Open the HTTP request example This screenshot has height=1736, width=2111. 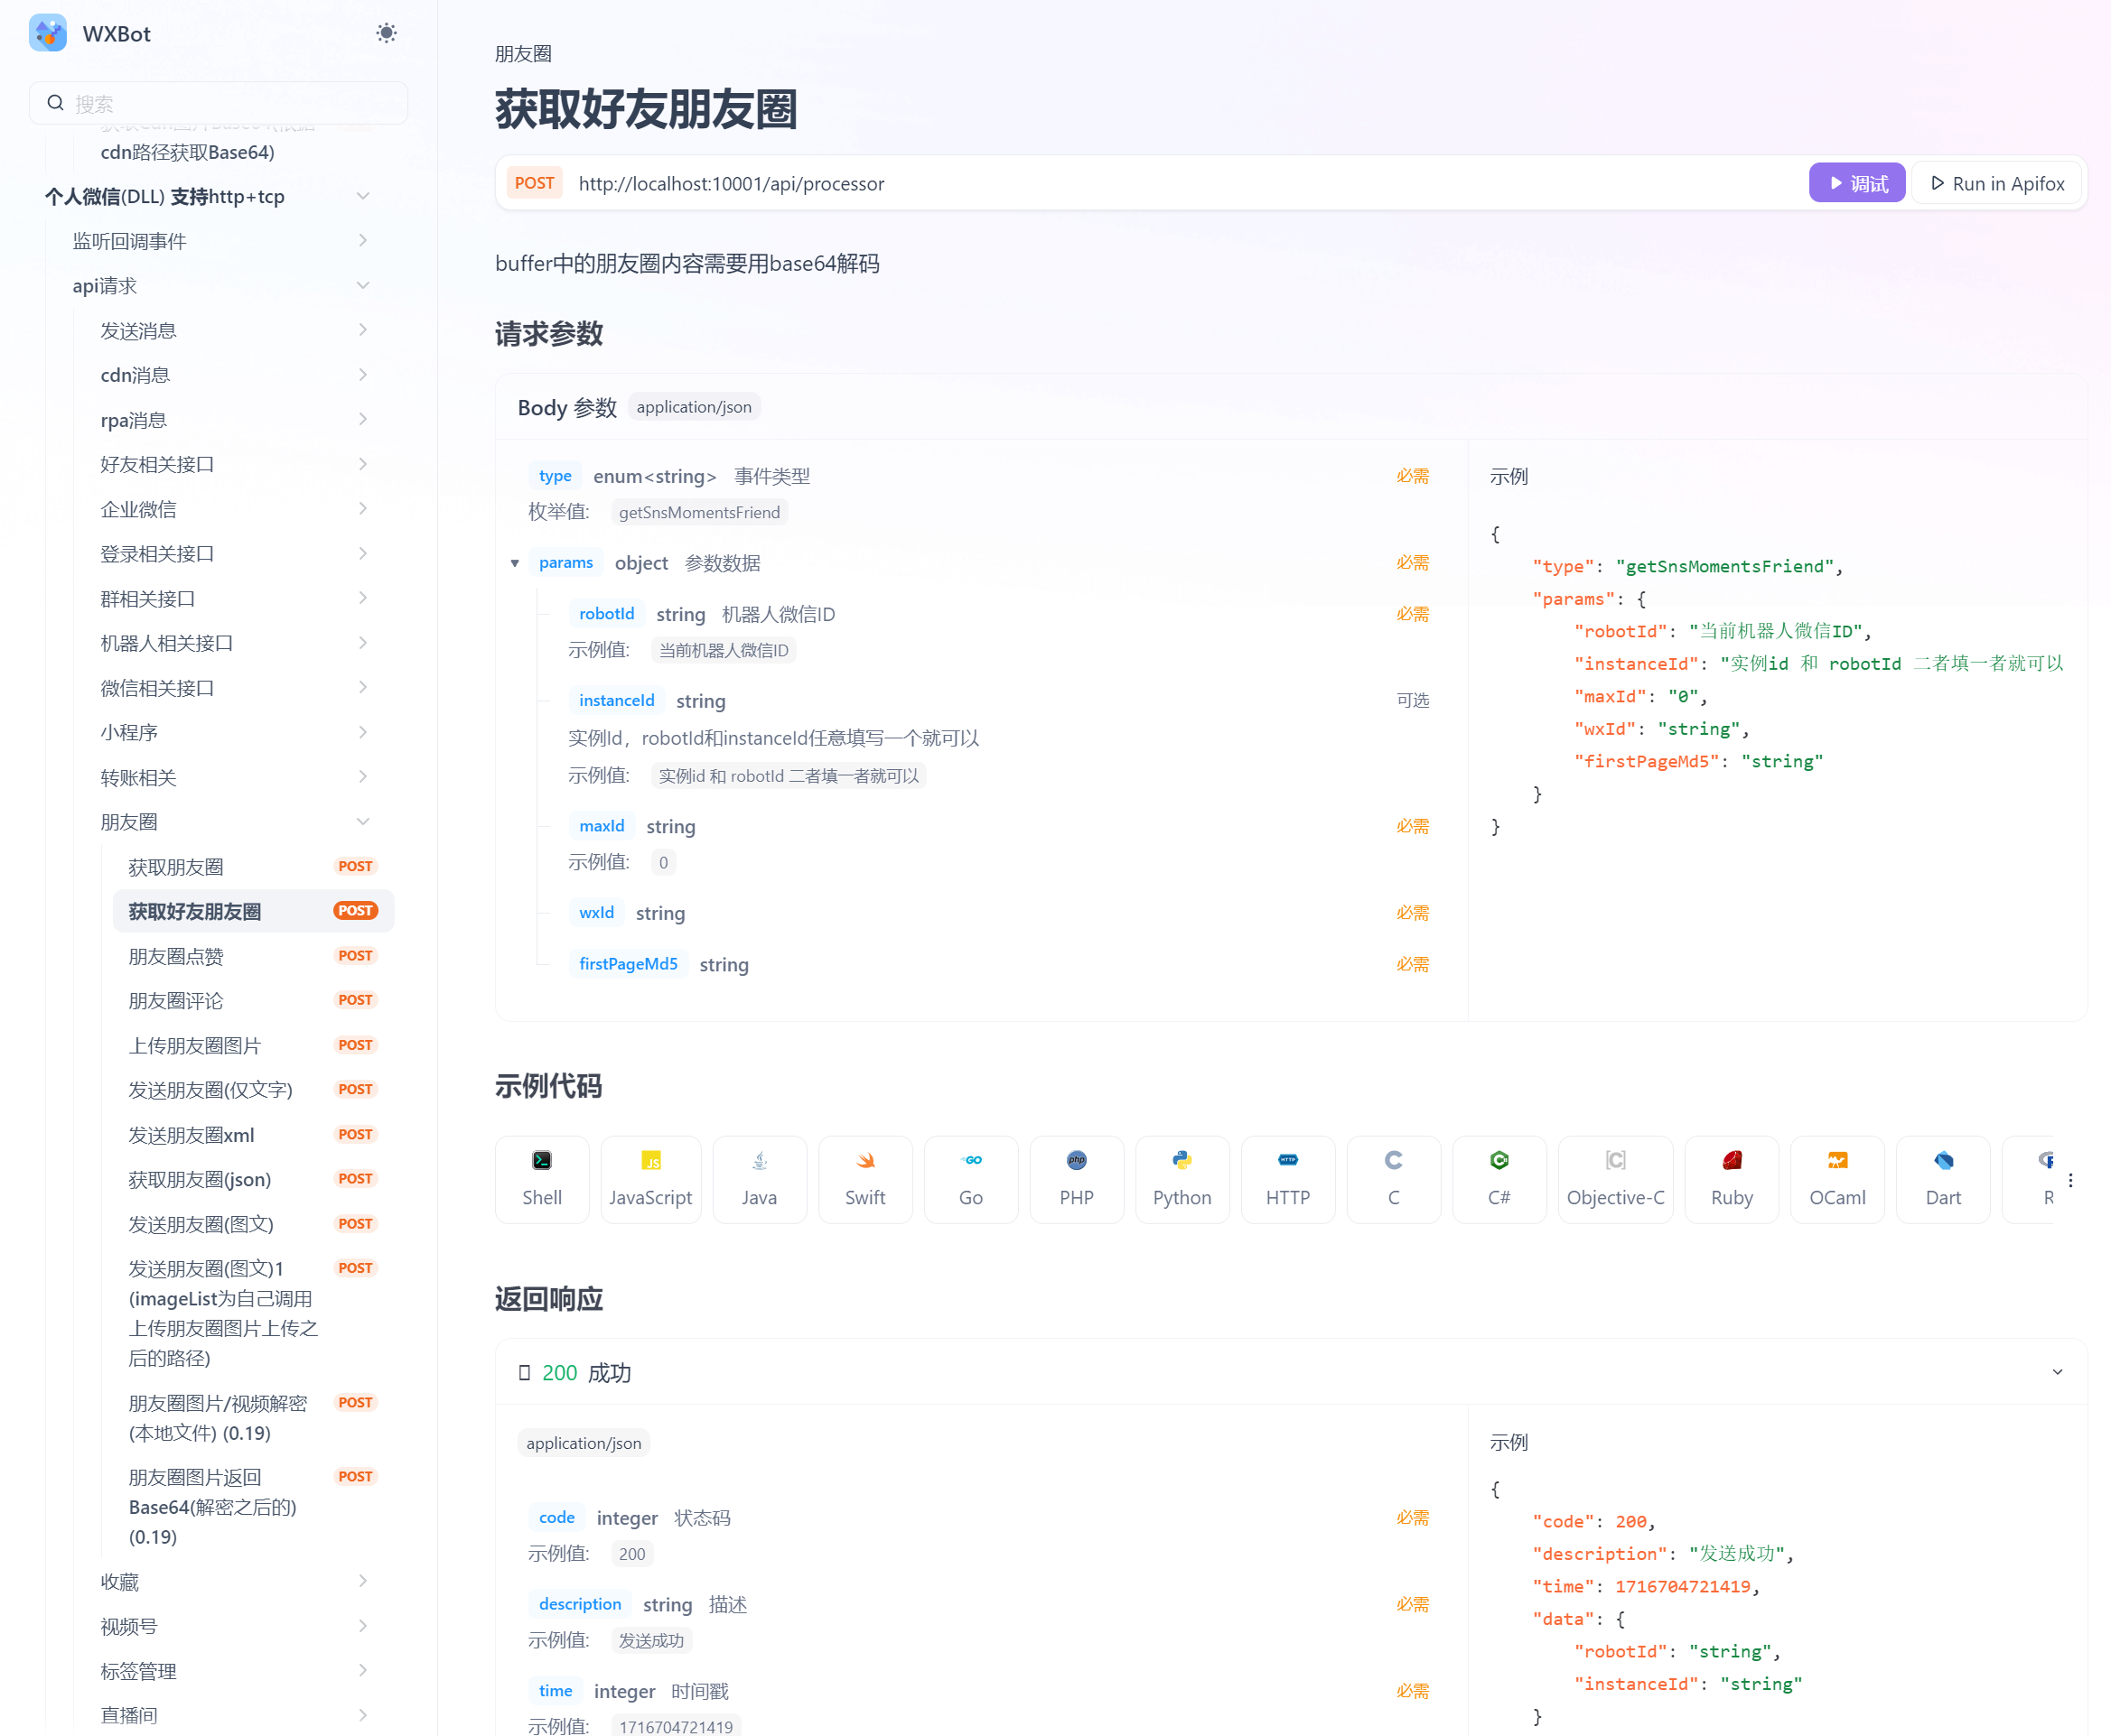click(1287, 1179)
